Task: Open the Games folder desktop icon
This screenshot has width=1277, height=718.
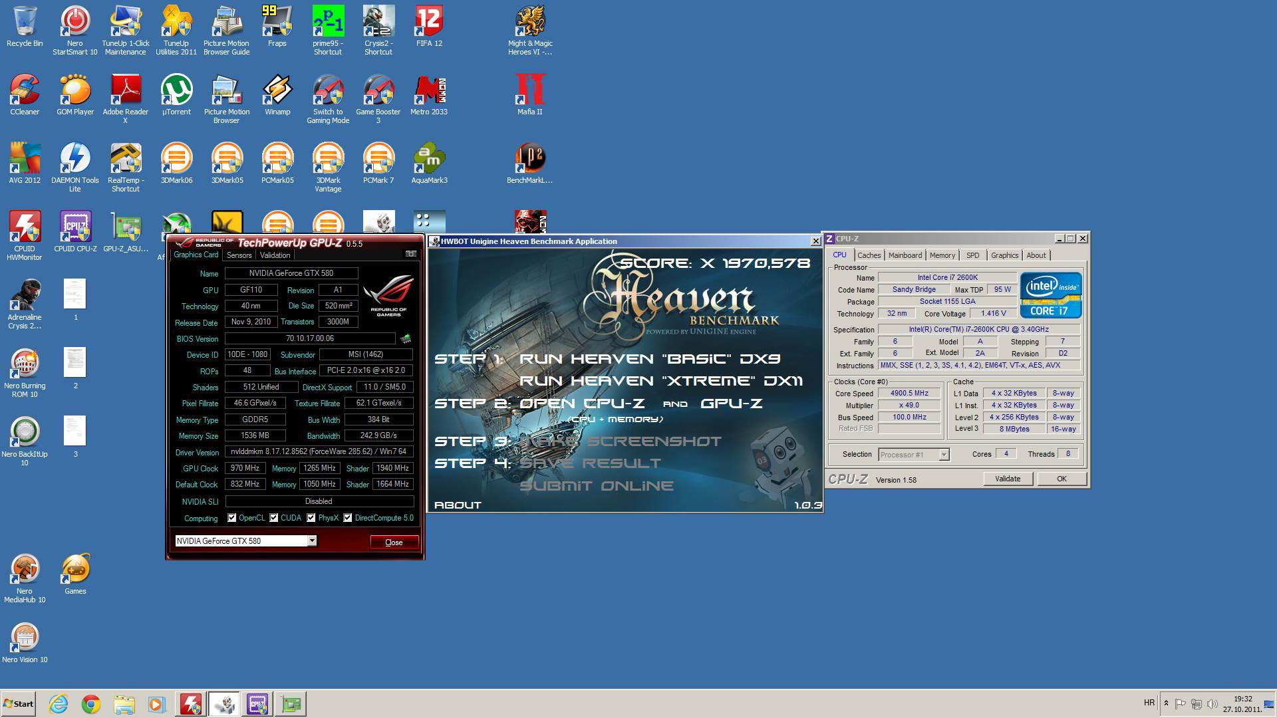Action: pos(75,574)
